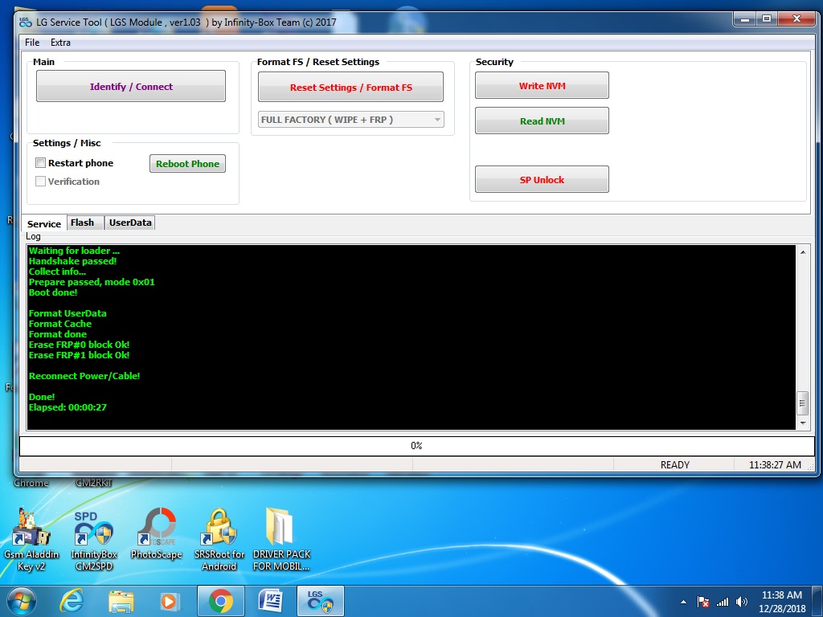Click 'Erase FRP#0 block Ok!' log line

[79, 344]
